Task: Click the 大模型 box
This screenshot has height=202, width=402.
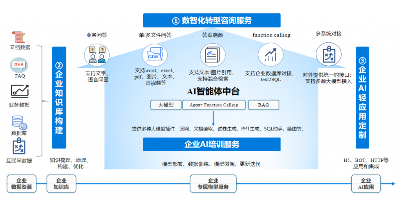Action: point(166,105)
